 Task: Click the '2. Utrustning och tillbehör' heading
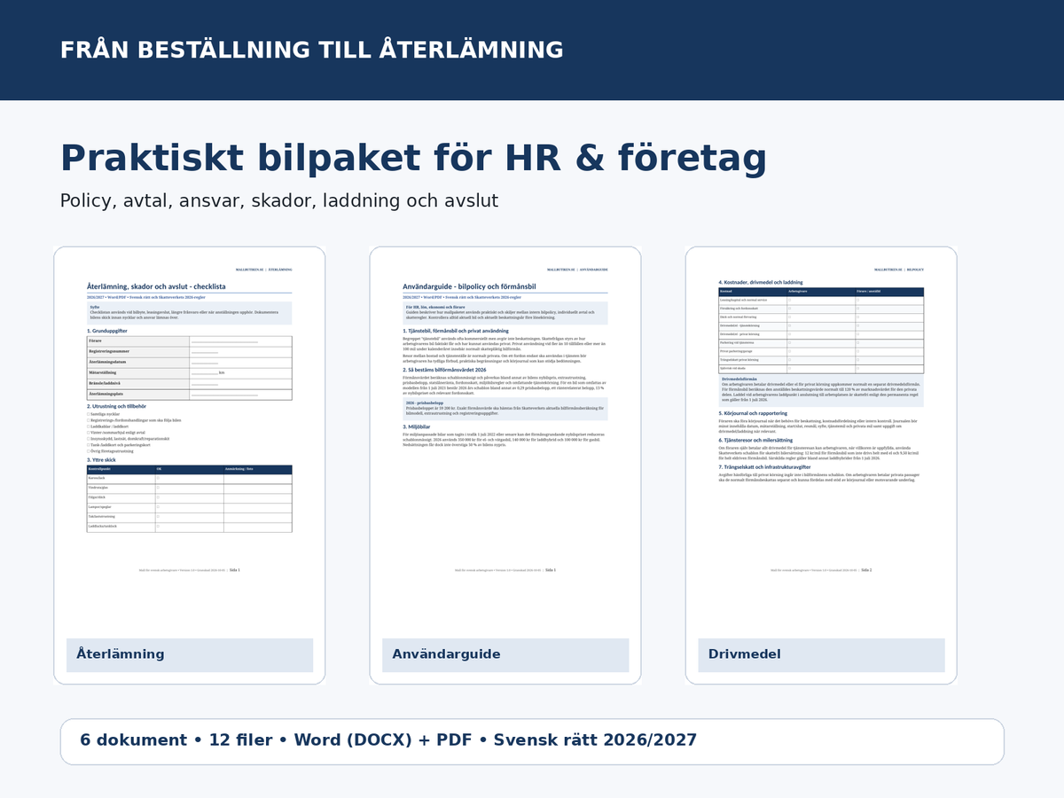pyautogui.click(x=116, y=406)
